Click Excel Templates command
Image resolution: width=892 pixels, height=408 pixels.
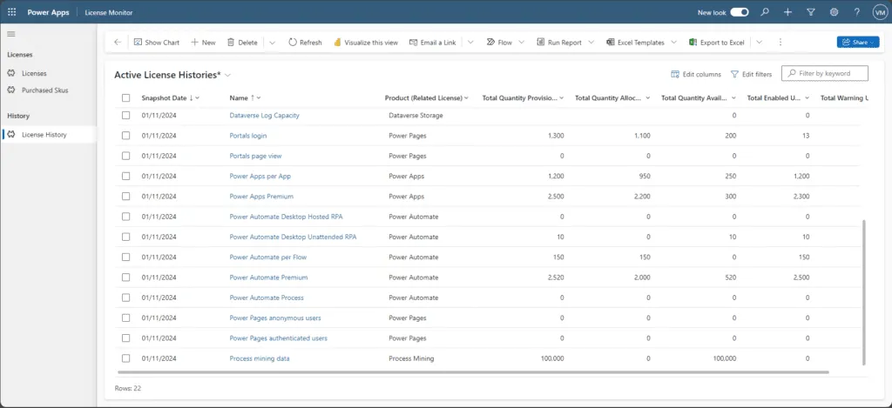pyautogui.click(x=635, y=42)
